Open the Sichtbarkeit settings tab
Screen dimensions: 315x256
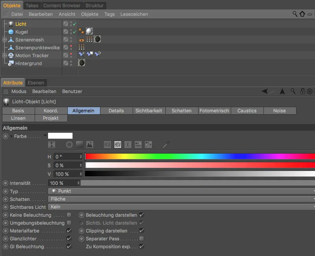pos(149,111)
